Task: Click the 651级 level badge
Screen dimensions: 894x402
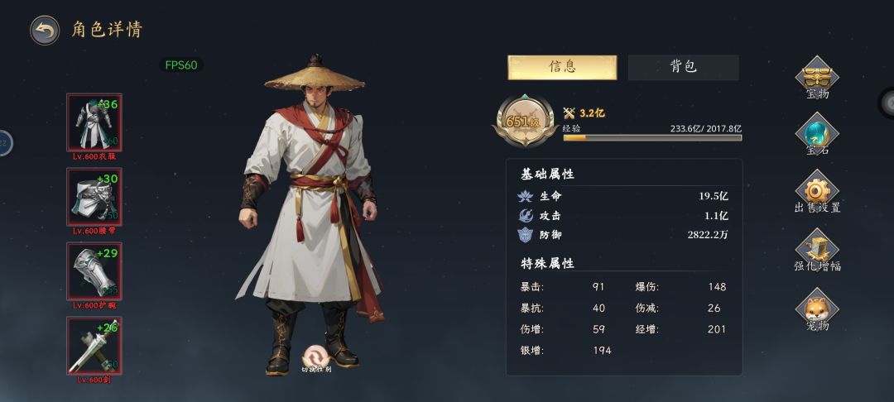Action: pyautogui.click(x=525, y=121)
